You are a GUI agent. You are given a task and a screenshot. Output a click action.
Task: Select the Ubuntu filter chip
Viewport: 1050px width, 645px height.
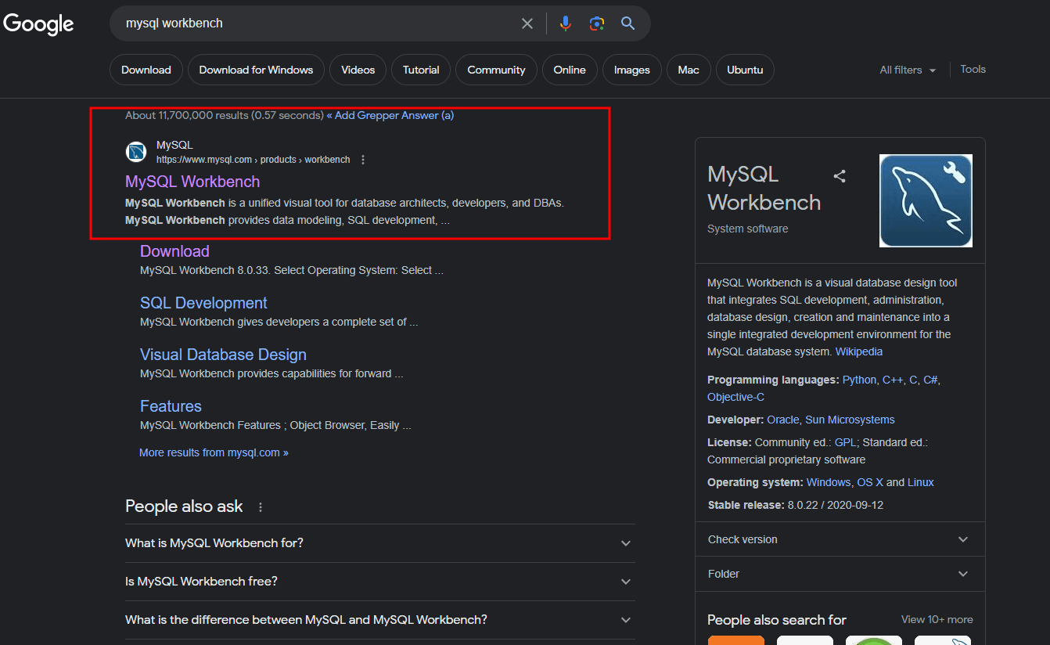[x=745, y=70]
